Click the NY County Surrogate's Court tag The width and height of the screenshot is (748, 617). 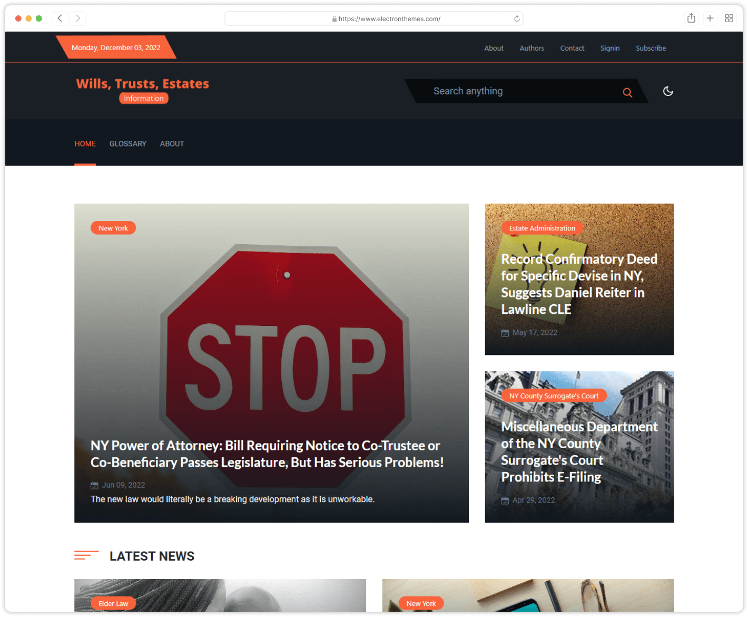click(554, 396)
